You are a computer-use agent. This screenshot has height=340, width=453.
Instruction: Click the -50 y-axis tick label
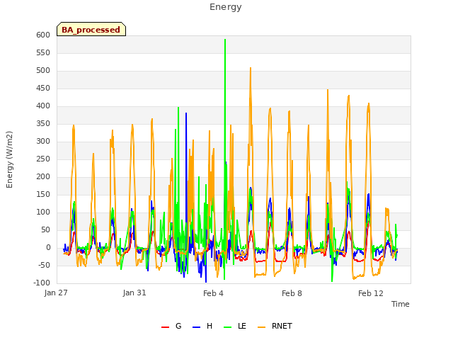coord(43,265)
